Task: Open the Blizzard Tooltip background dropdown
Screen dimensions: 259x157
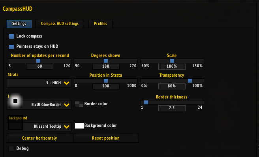Action: 39,127
